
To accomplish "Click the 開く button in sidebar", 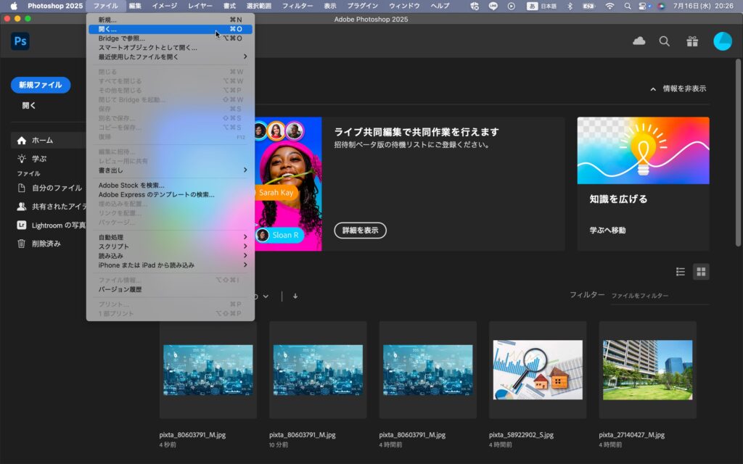I will 29,106.
